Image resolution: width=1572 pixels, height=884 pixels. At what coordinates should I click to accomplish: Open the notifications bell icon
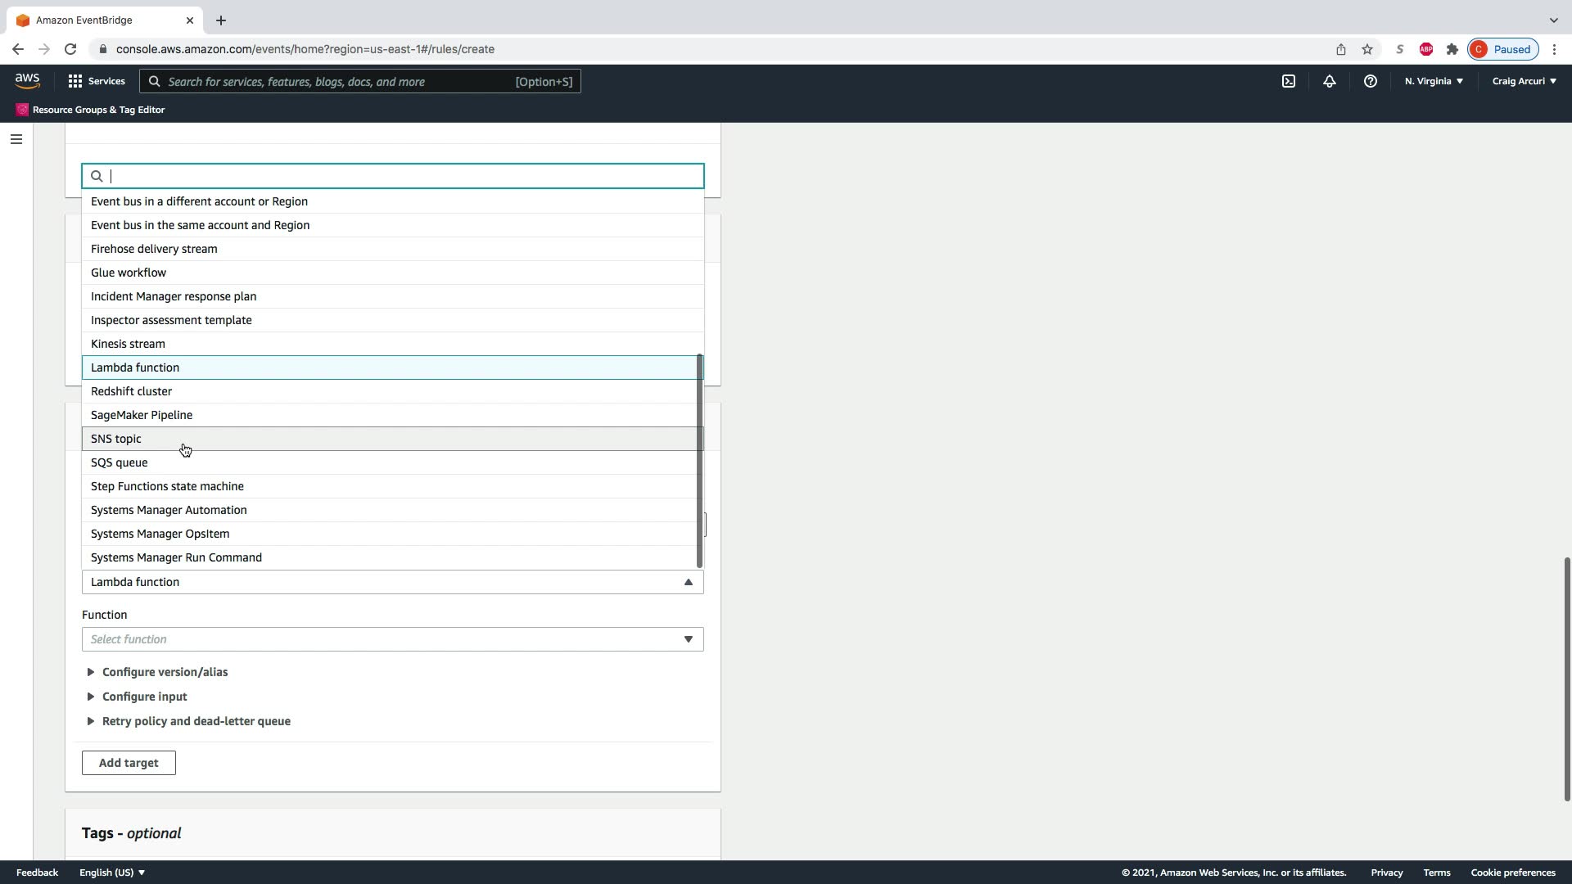[1330, 81]
